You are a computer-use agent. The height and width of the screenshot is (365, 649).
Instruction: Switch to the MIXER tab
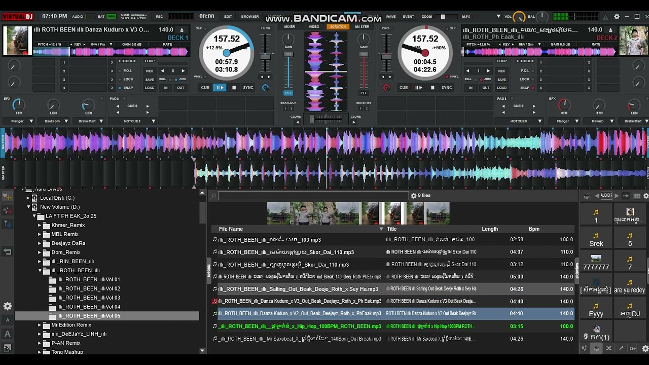[290, 26]
